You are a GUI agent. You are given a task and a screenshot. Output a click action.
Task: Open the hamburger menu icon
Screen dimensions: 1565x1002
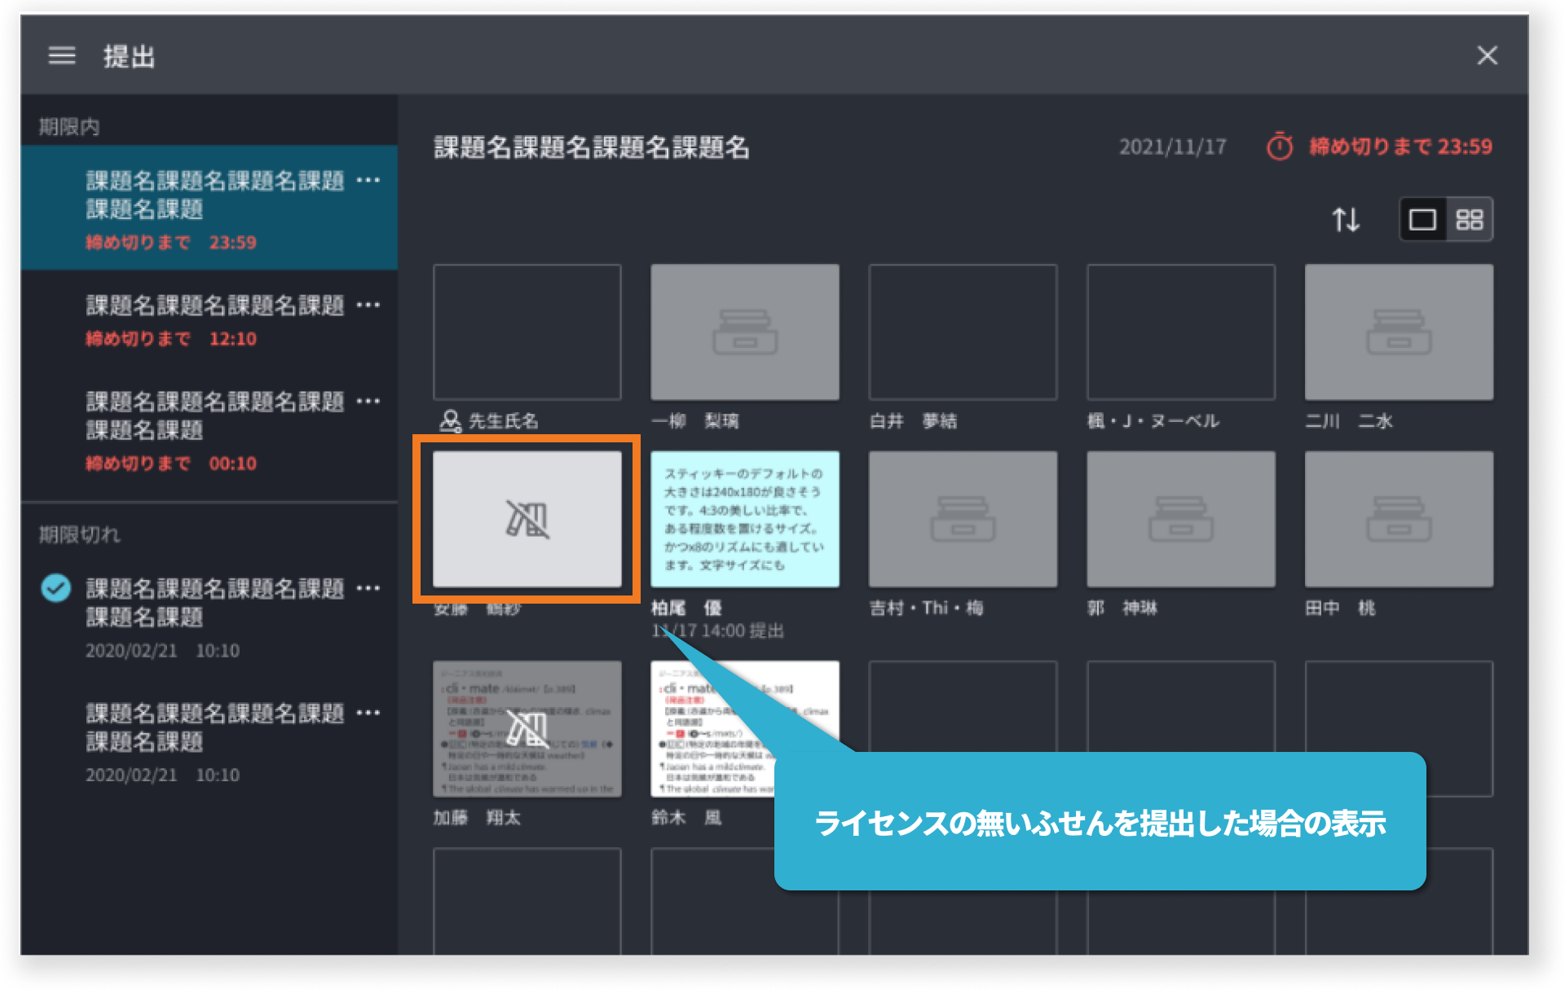pyautogui.click(x=62, y=55)
